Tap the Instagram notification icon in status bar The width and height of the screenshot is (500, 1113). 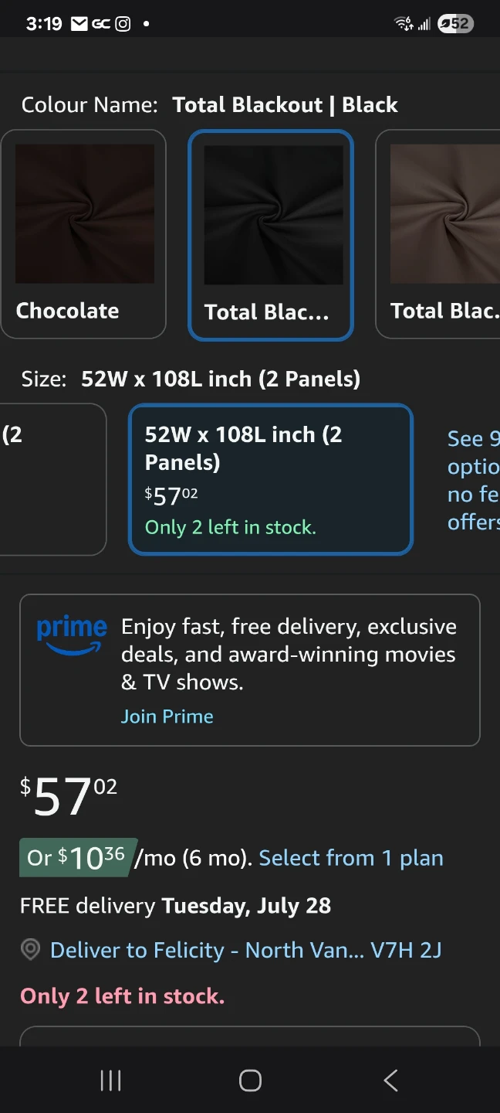pyautogui.click(x=123, y=24)
